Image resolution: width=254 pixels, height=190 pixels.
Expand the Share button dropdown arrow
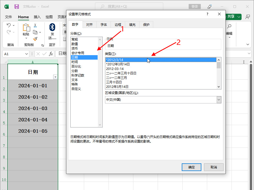tap(239, 17)
